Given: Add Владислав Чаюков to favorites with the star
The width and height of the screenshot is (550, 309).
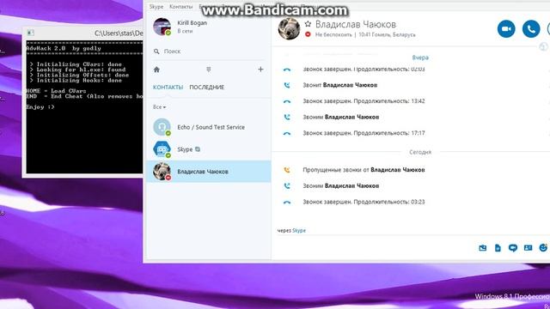Looking at the screenshot, I should coord(308,24).
